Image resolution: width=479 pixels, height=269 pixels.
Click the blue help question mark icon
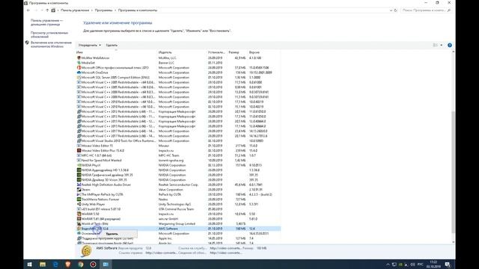click(449, 45)
